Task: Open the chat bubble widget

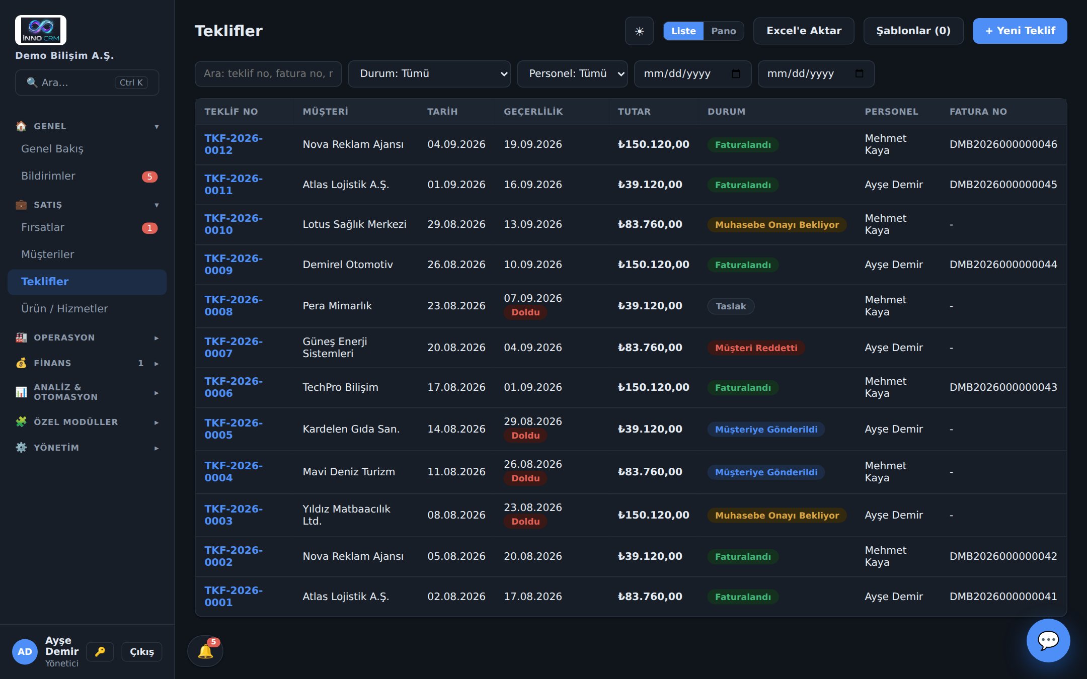Action: 1048,640
